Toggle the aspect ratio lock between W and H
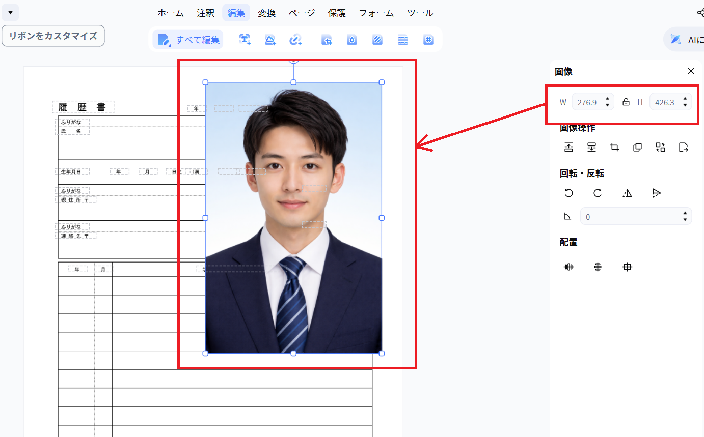This screenshot has width=704, height=437. [626, 102]
